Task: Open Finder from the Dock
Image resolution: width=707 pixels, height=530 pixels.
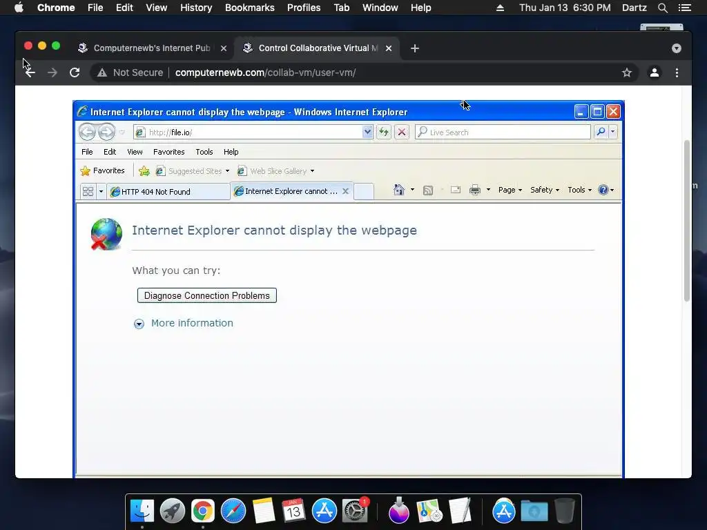Action: click(142, 511)
